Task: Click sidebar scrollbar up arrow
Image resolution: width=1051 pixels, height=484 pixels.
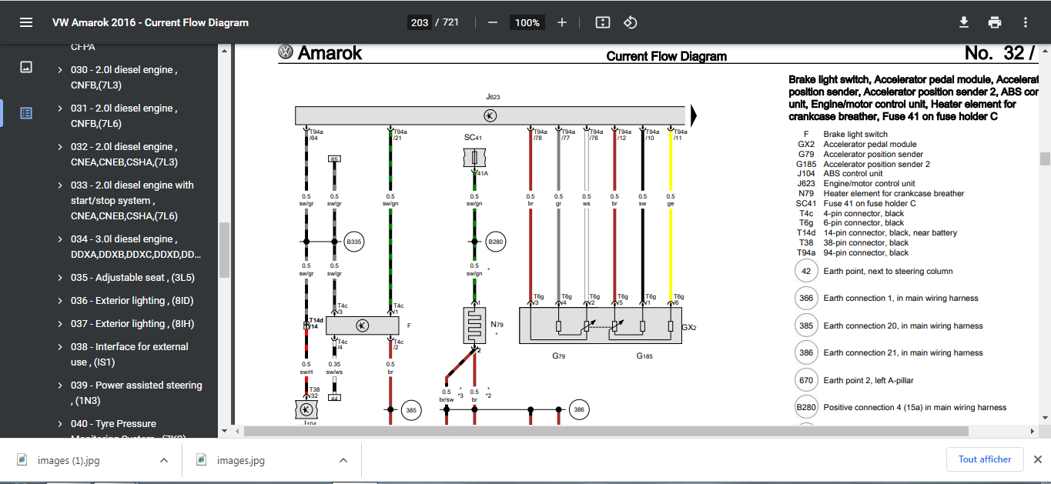Action: (x=225, y=52)
